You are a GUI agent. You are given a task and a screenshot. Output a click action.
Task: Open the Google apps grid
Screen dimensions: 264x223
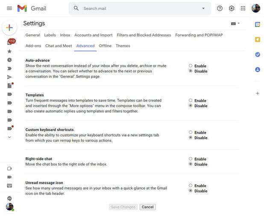click(x=243, y=9)
